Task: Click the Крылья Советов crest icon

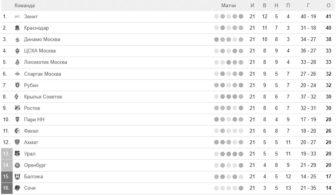Action: coord(16,97)
